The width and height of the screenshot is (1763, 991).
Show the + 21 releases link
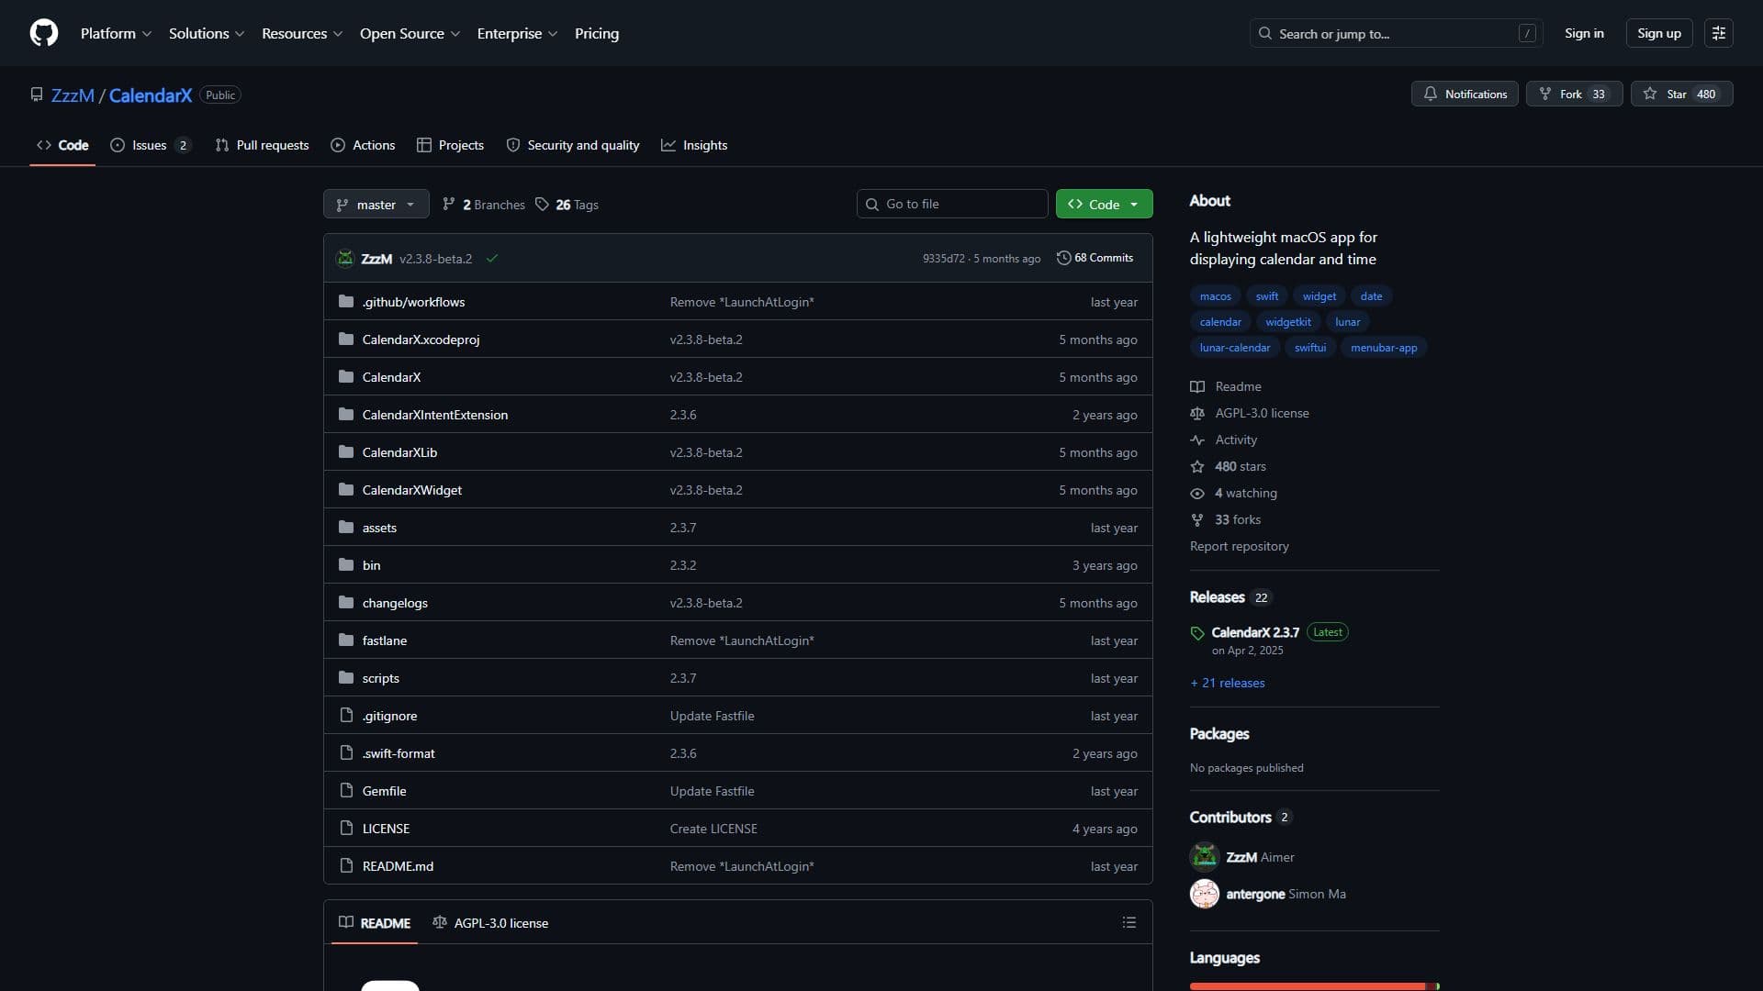(x=1227, y=683)
